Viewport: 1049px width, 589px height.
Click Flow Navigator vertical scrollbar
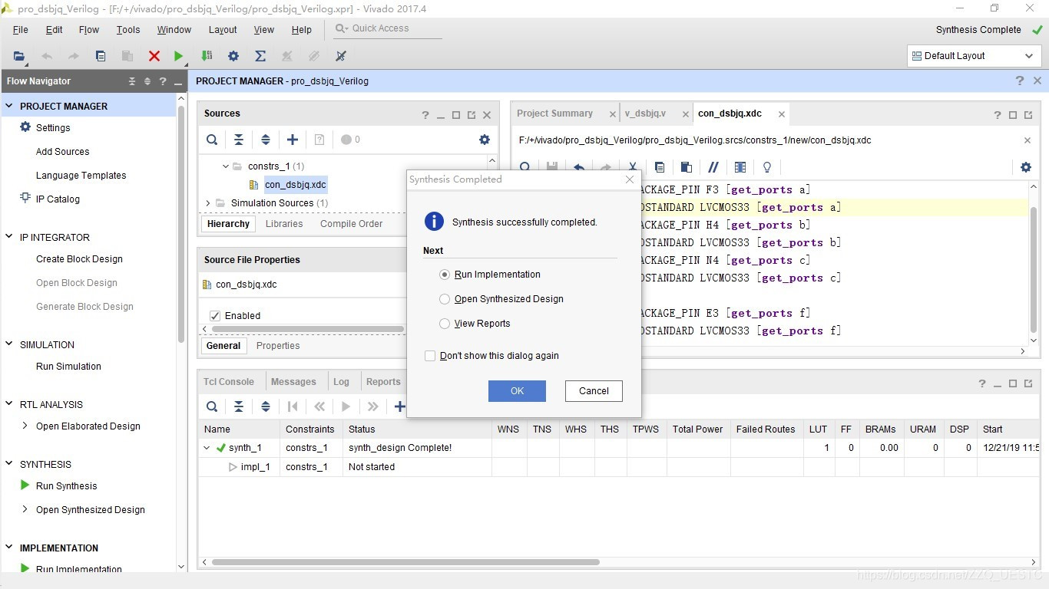[x=181, y=224]
